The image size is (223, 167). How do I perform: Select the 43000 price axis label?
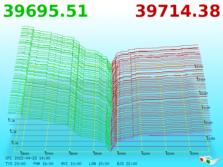point(194,154)
